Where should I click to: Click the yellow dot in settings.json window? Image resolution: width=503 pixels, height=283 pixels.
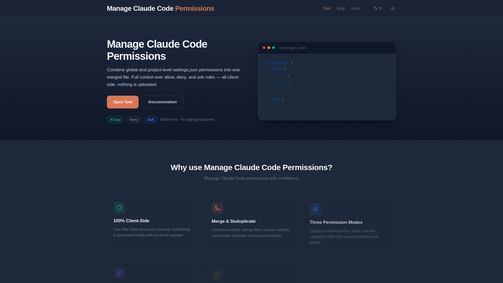point(269,48)
